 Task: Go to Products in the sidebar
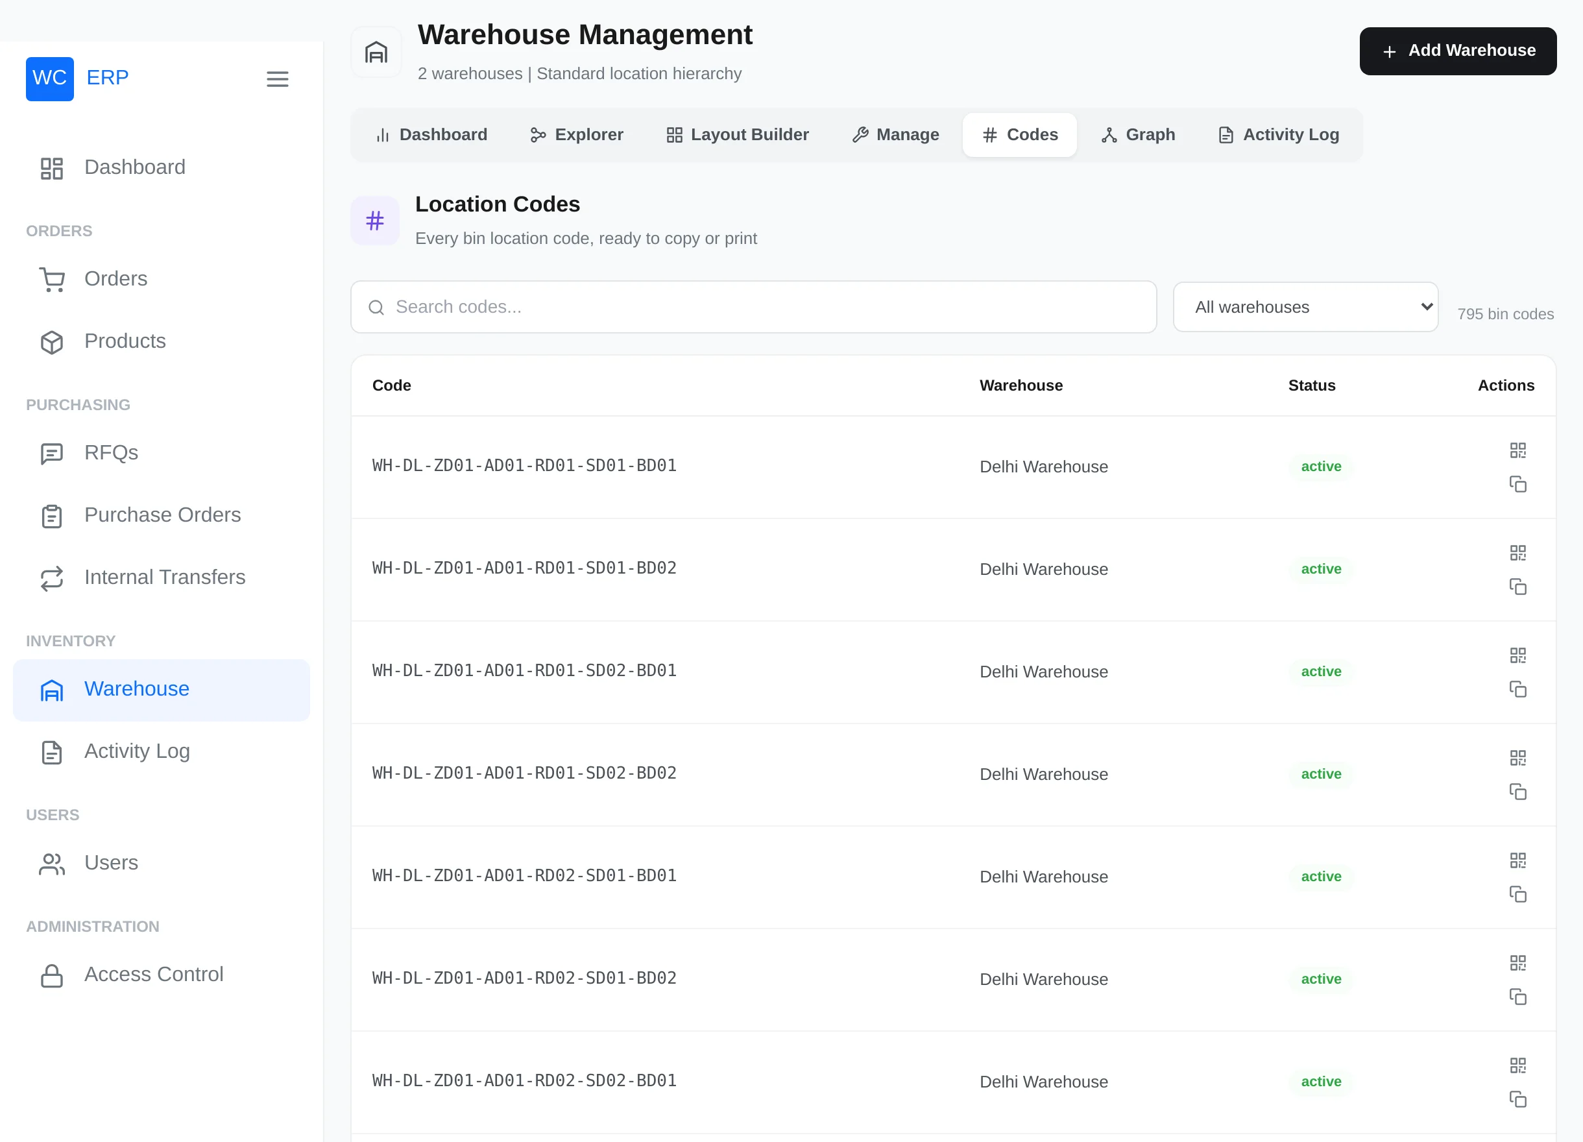tap(162, 341)
